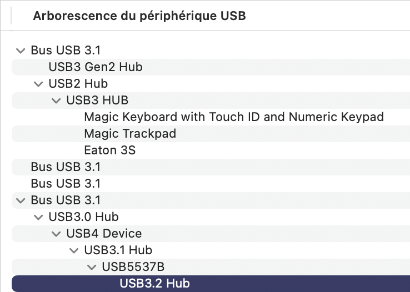The image size is (410, 292).
Task: Collapse the USB3.0 Hub chevron
Action: [x=38, y=217]
